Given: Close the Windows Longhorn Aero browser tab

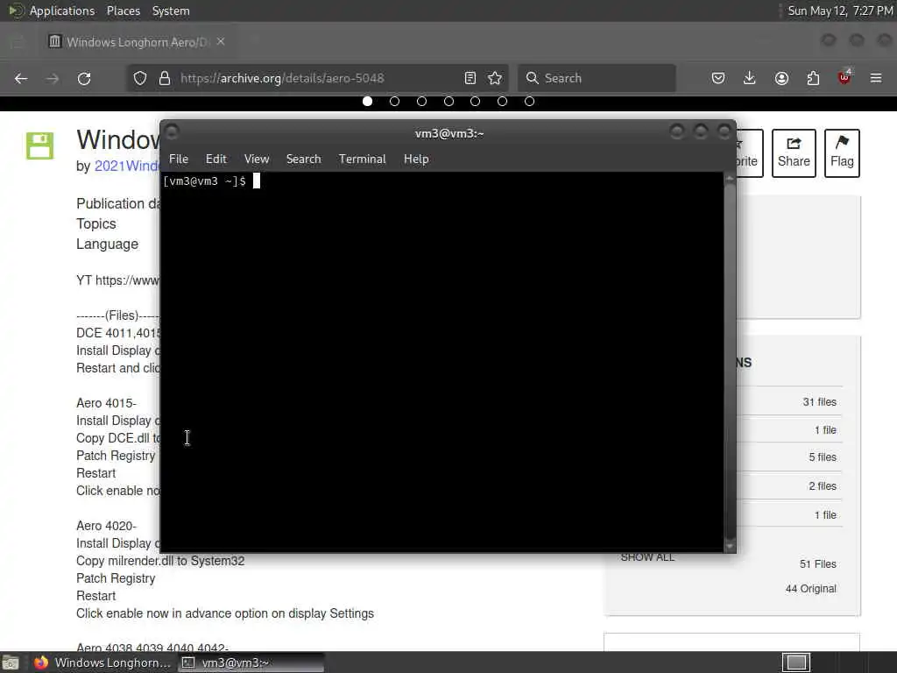Looking at the screenshot, I should [x=221, y=42].
